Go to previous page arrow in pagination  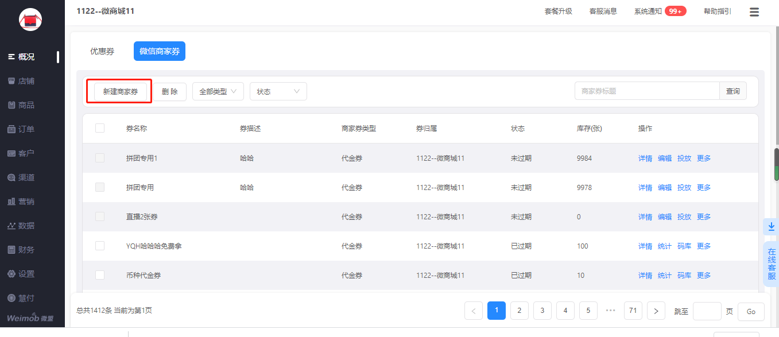coord(474,311)
